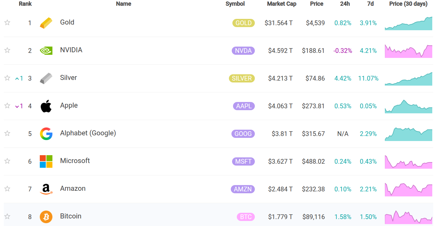Open the GOOG symbol badge

pyautogui.click(x=243, y=133)
